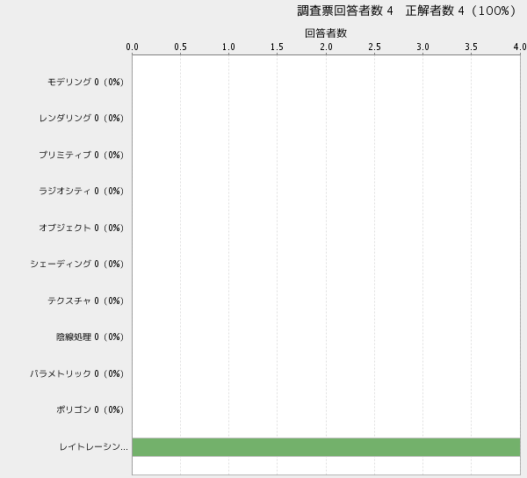Click the green レイトレーシング bar
Viewport: 527px width, 478px height.
(x=326, y=446)
